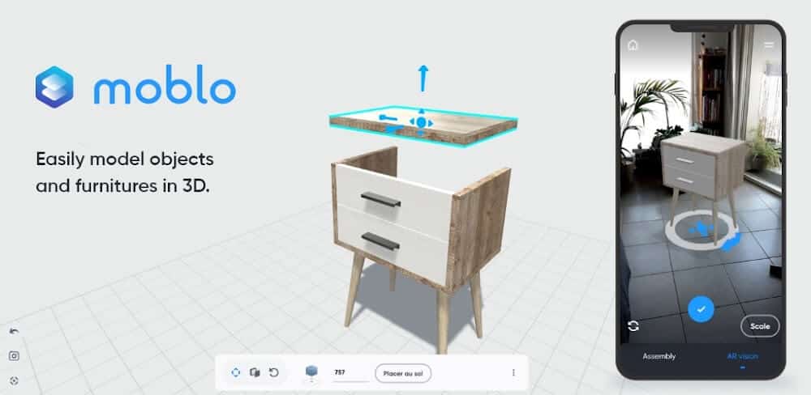811x395 pixels.
Task: Click the duplicate object icon
Action: coord(255,372)
